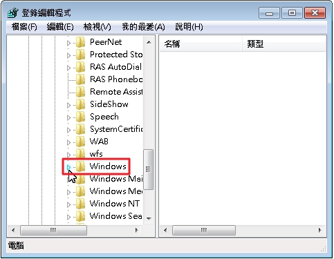334x259 pixels.
Task: Click the Speech folder icon
Action: (81, 117)
